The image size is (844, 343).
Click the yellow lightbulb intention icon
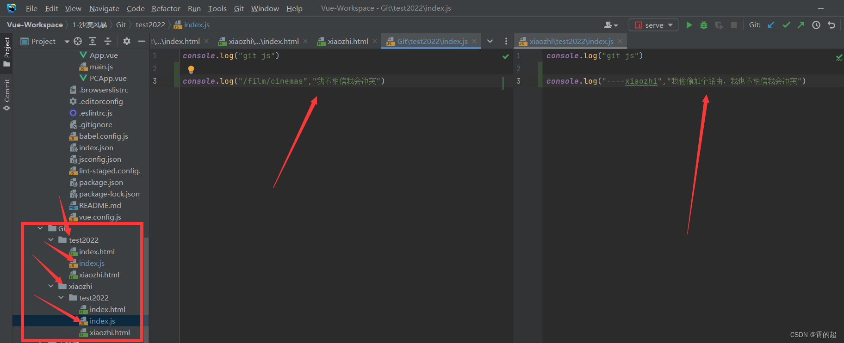click(191, 69)
